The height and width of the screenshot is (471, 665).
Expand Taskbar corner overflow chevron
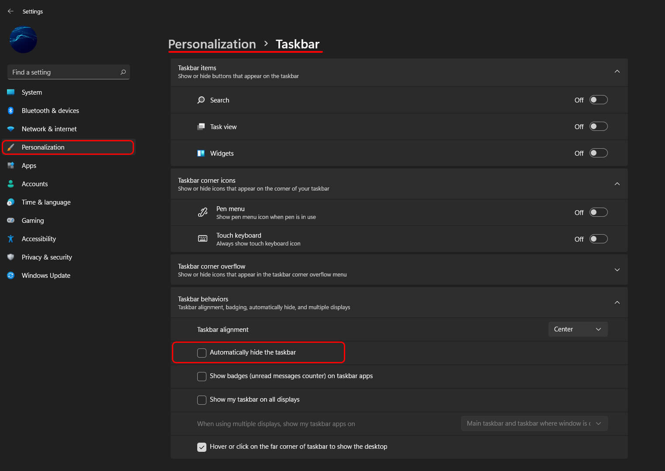point(617,270)
